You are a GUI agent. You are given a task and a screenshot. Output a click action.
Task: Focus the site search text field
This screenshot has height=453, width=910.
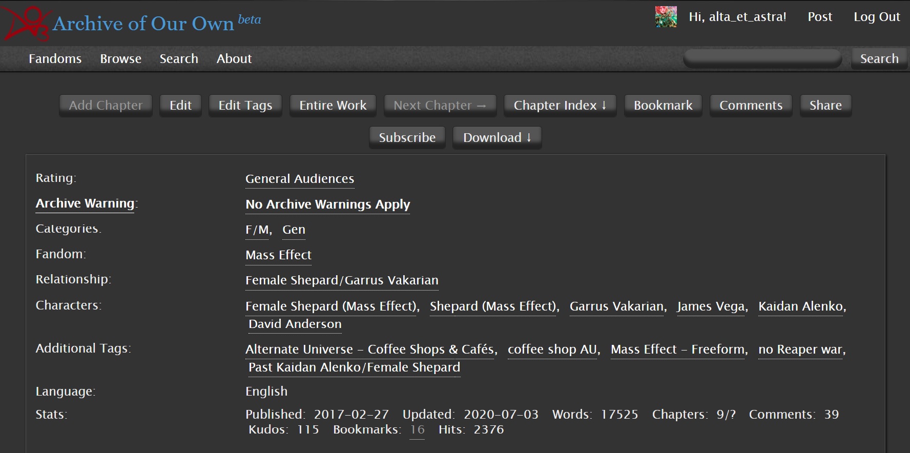click(x=762, y=59)
